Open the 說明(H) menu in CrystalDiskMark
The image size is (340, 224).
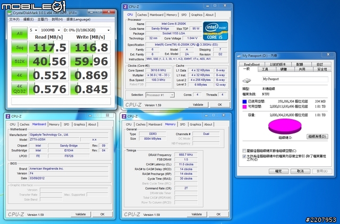[x=57, y=20]
